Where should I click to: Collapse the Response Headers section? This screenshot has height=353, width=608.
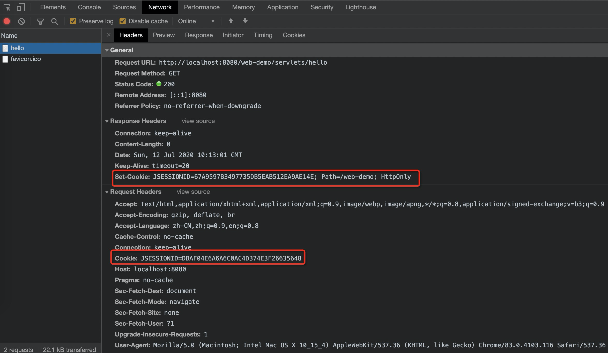tap(107, 121)
